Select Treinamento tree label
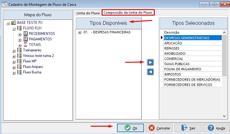This screenshot has height=134, width=230. tap(32, 50)
